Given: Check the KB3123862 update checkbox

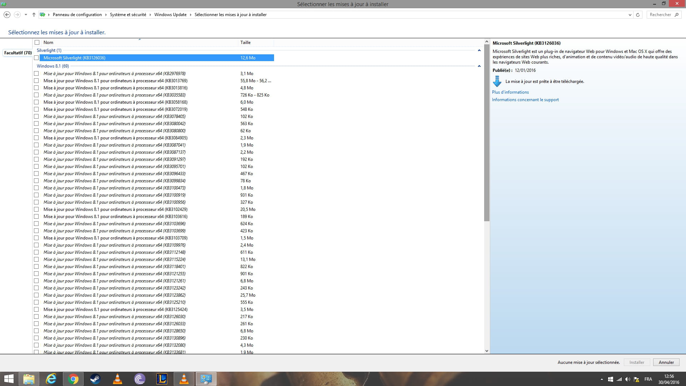Looking at the screenshot, I should click(36, 295).
